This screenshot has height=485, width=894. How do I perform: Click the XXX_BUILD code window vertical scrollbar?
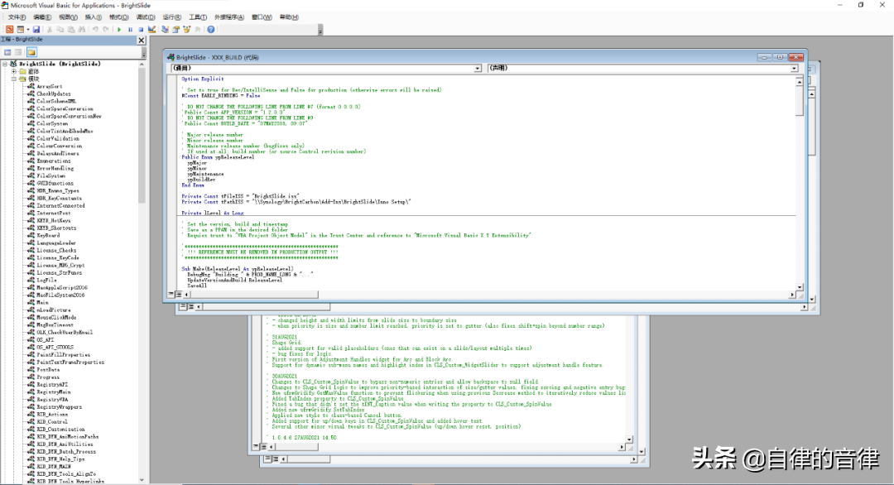pyautogui.click(x=800, y=185)
